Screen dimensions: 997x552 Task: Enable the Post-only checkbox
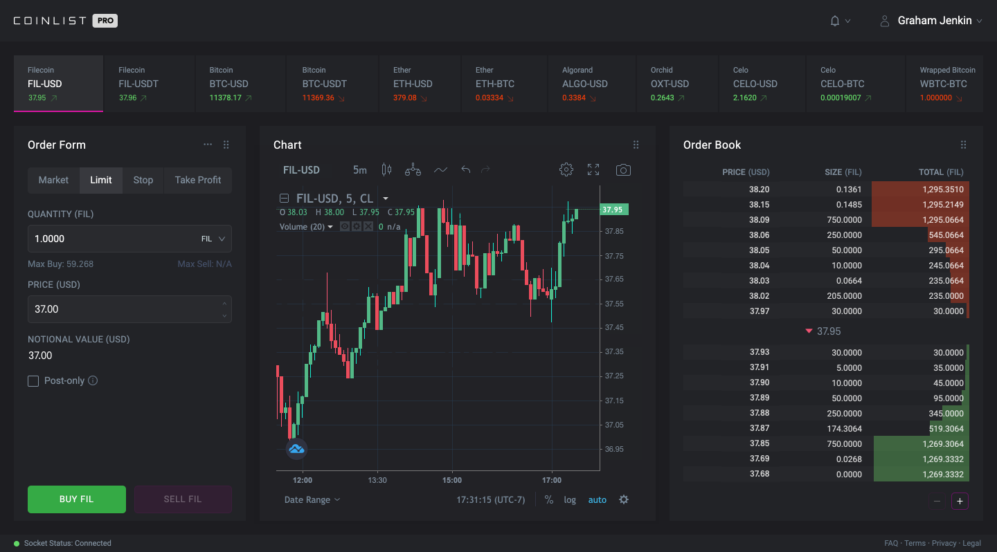[33, 381]
